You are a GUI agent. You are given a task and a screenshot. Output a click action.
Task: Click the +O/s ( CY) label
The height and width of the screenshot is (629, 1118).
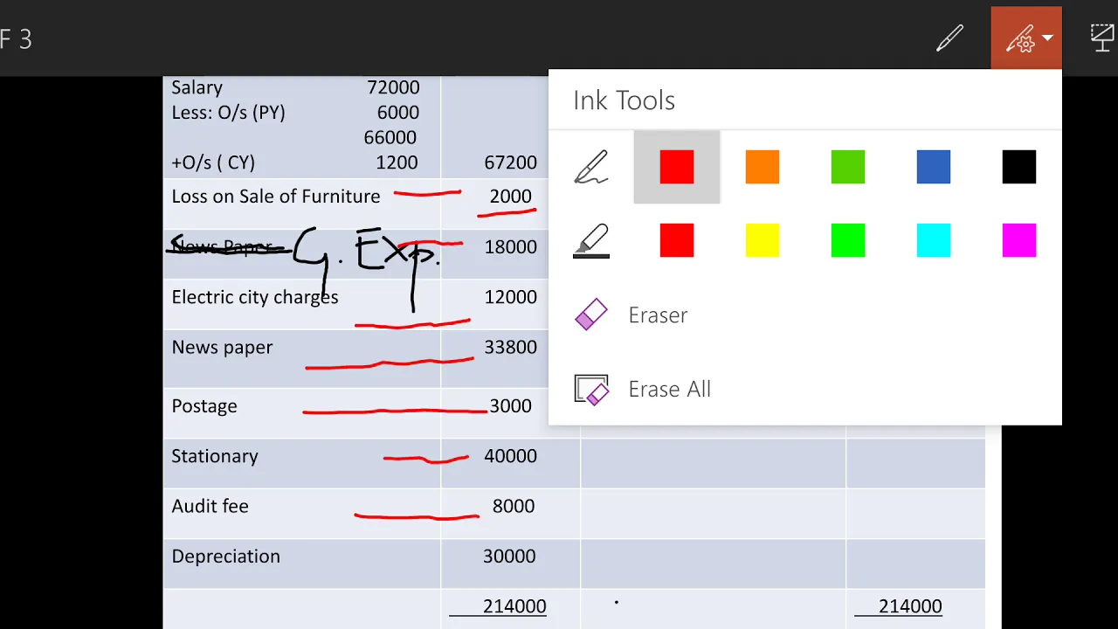(213, 162)
